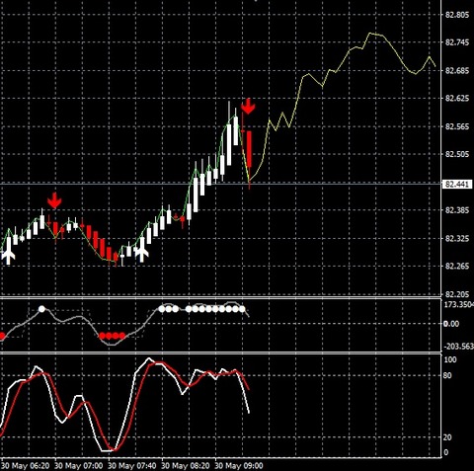Click the 82.265 price scale label
Viewport: 474px width, 471px height.
pyautogui.click(x=457, y=266)
